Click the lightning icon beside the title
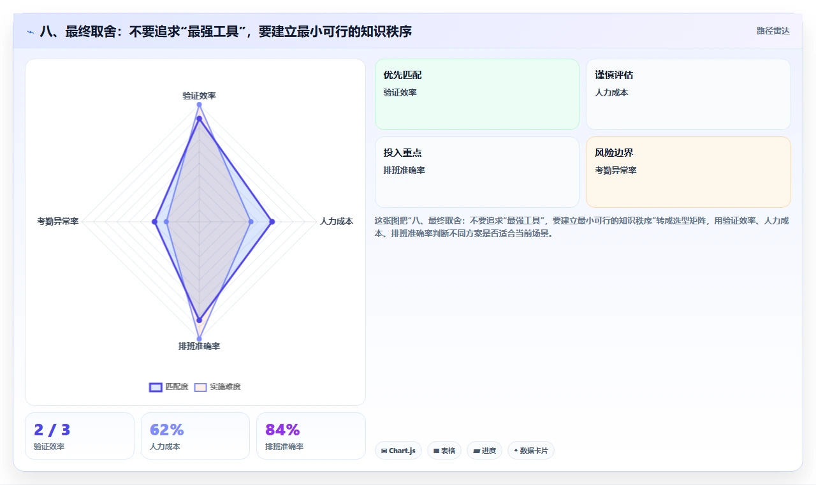 click(x=30, y=31)
